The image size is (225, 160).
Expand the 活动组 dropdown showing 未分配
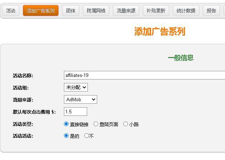(x=76, y=87)
